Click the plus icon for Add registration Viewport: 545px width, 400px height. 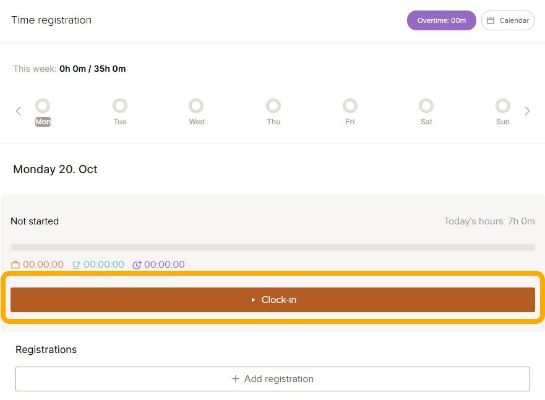pos(235,379)
